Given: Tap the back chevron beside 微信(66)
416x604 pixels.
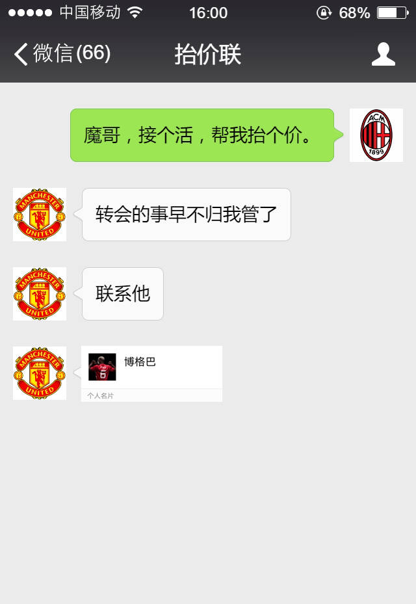Looking at the screenshot, I should [21, 54].
